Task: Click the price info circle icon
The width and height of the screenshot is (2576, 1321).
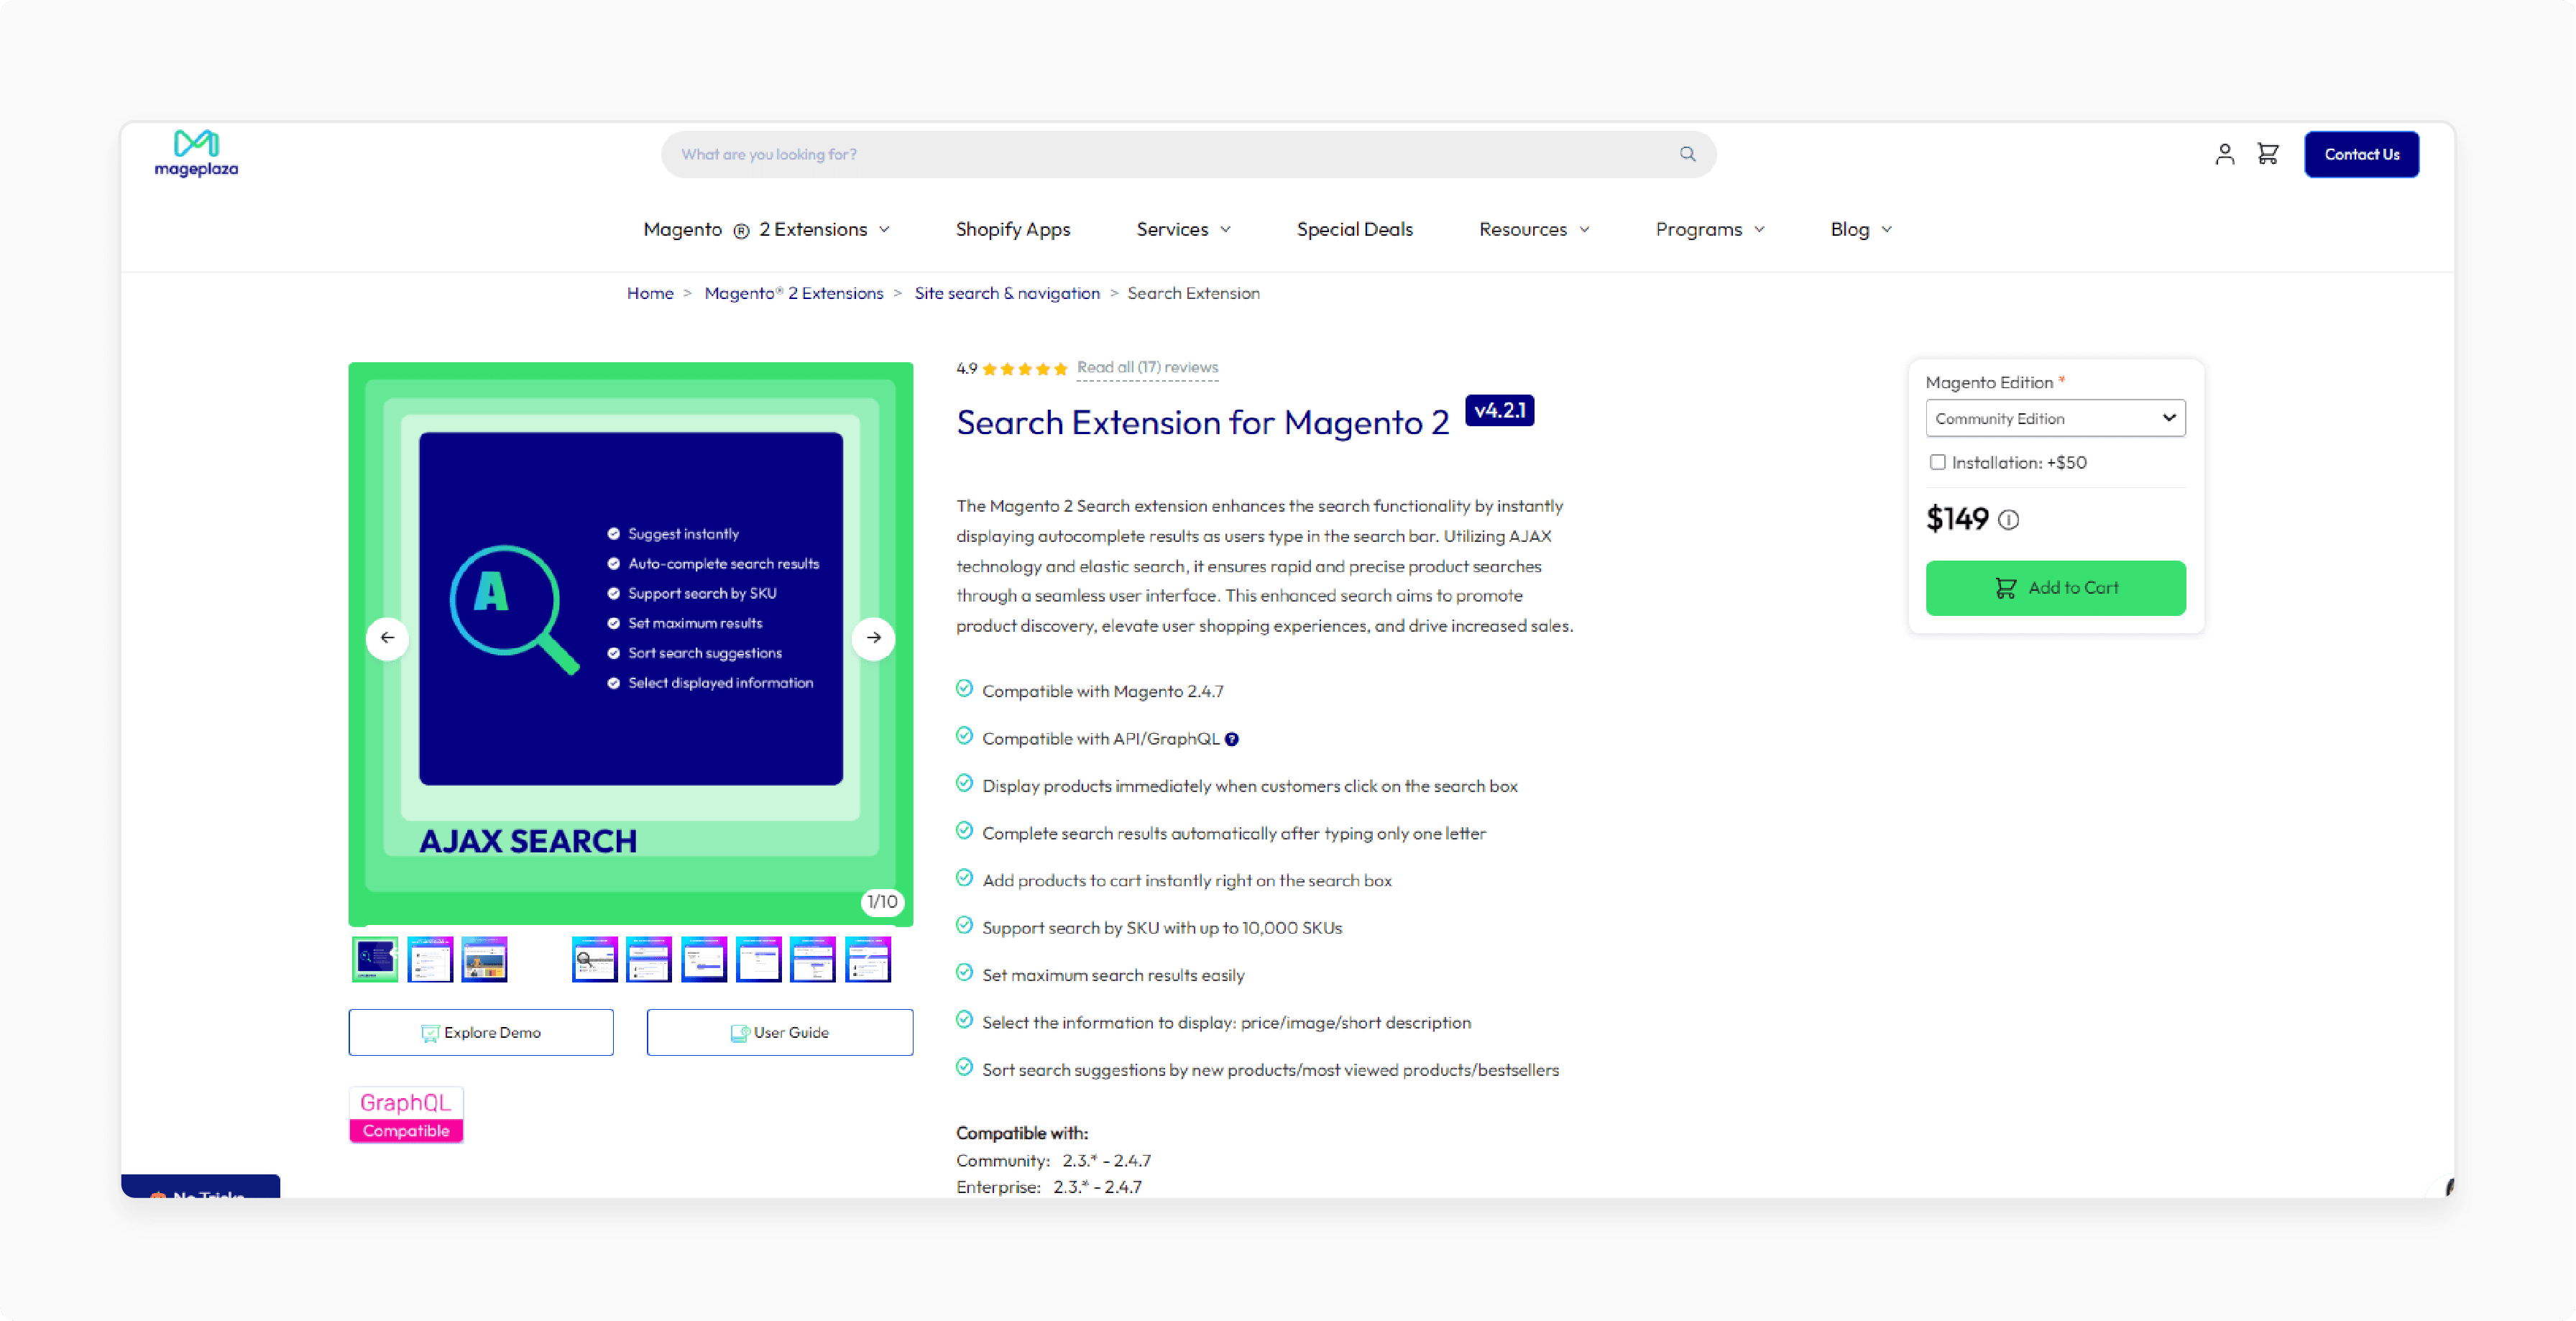Action: 2008,520
